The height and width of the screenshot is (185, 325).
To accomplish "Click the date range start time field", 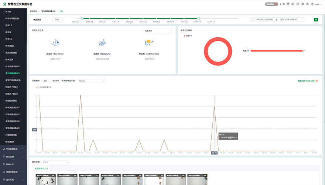I will coord(264,19).
